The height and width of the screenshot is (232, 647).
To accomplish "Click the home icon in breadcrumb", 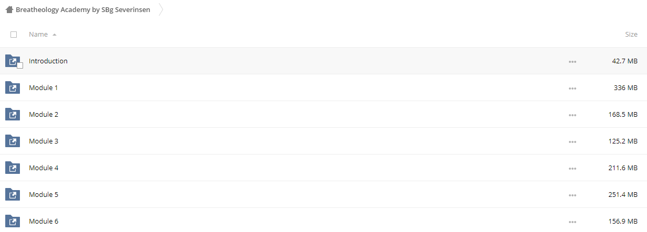I will click(9, 9).
